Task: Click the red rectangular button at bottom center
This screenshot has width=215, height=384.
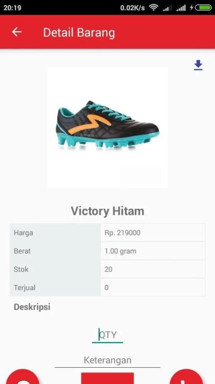Action: pyautogui.click(x=107, y=378)
